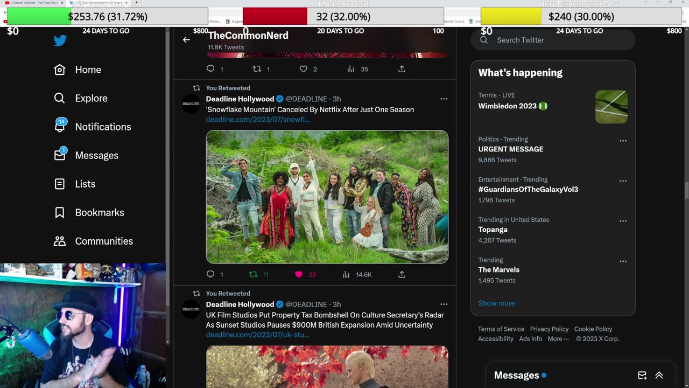Image resolution: width=689 pixels, height=388 pixels.
Task: Open options for Topanga trend
Action: [623, 221]
